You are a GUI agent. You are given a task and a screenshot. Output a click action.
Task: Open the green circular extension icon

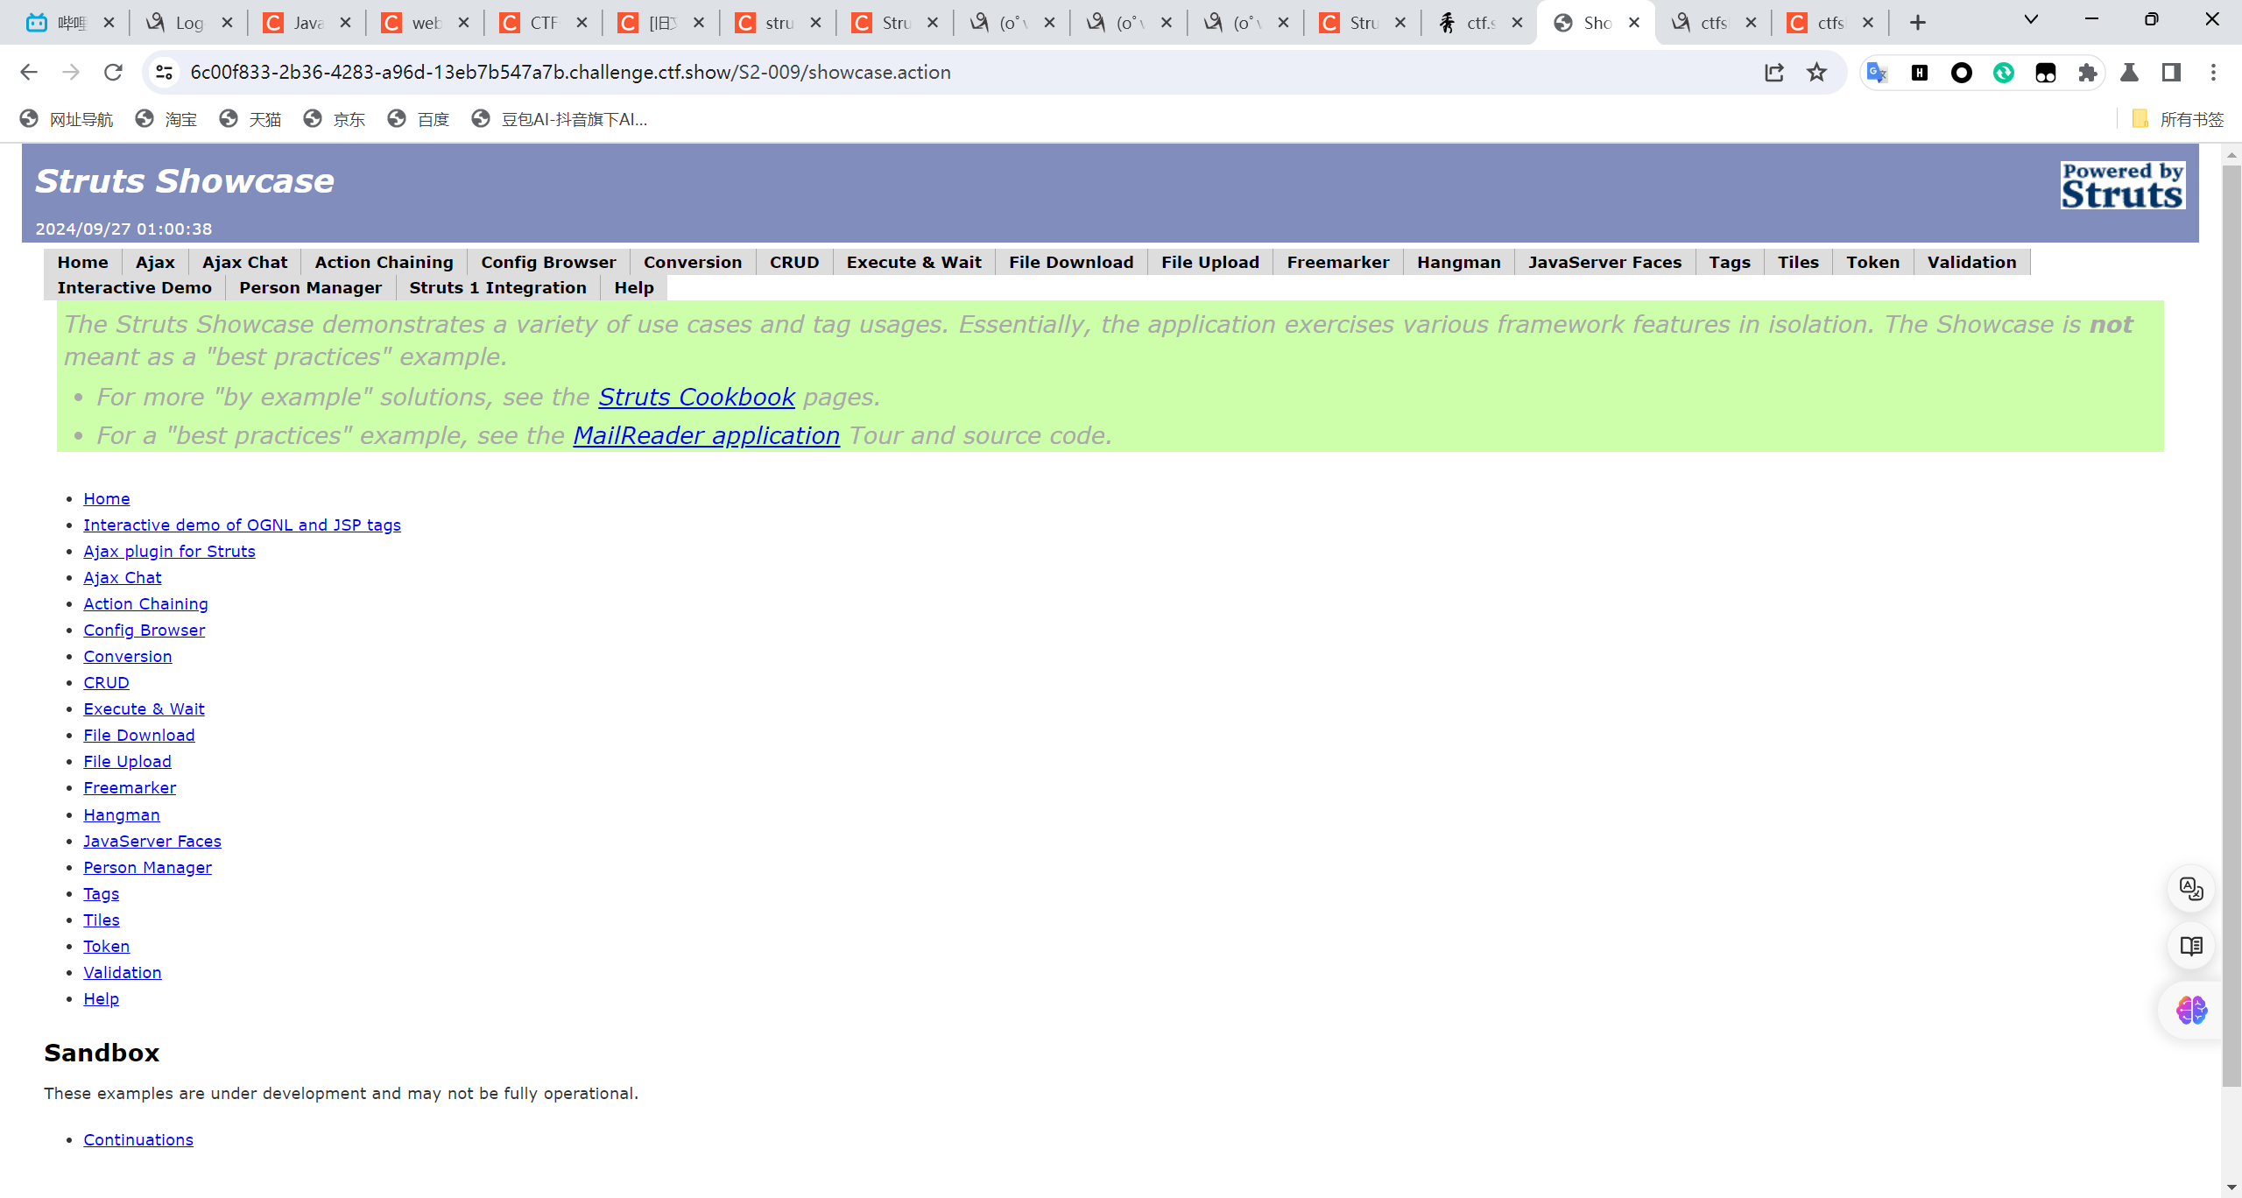coord(2004,73)
